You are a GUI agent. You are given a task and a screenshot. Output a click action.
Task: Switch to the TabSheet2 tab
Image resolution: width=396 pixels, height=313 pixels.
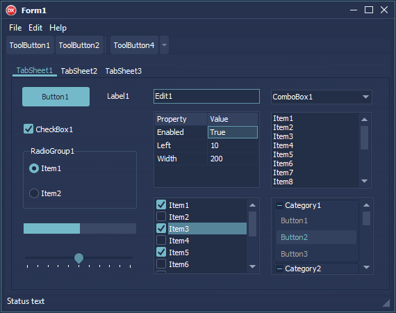click(x=79, y=71)
